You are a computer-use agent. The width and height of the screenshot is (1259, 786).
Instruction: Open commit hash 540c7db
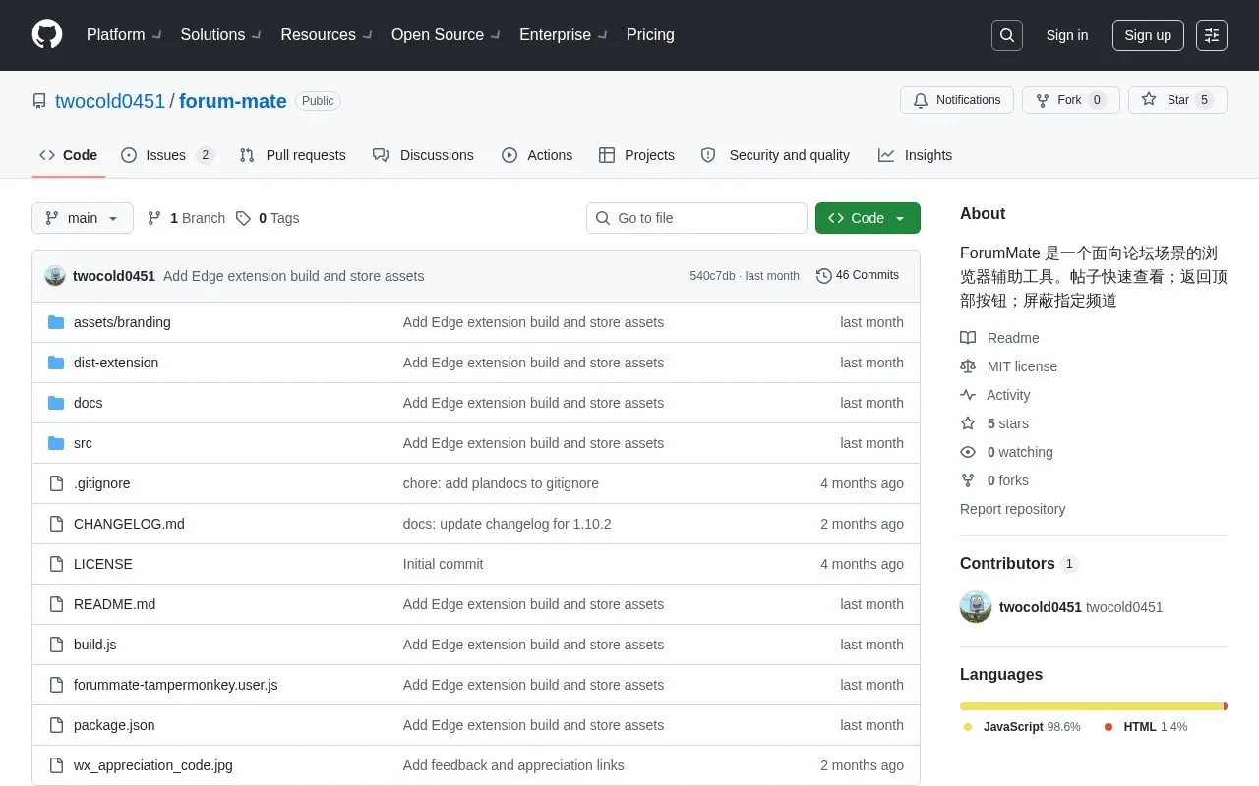(712, 276)
